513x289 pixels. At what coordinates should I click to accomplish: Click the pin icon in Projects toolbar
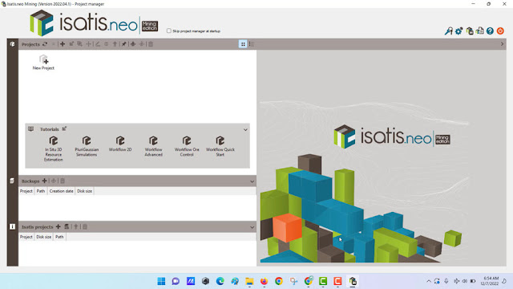click(x=124, y=44)
